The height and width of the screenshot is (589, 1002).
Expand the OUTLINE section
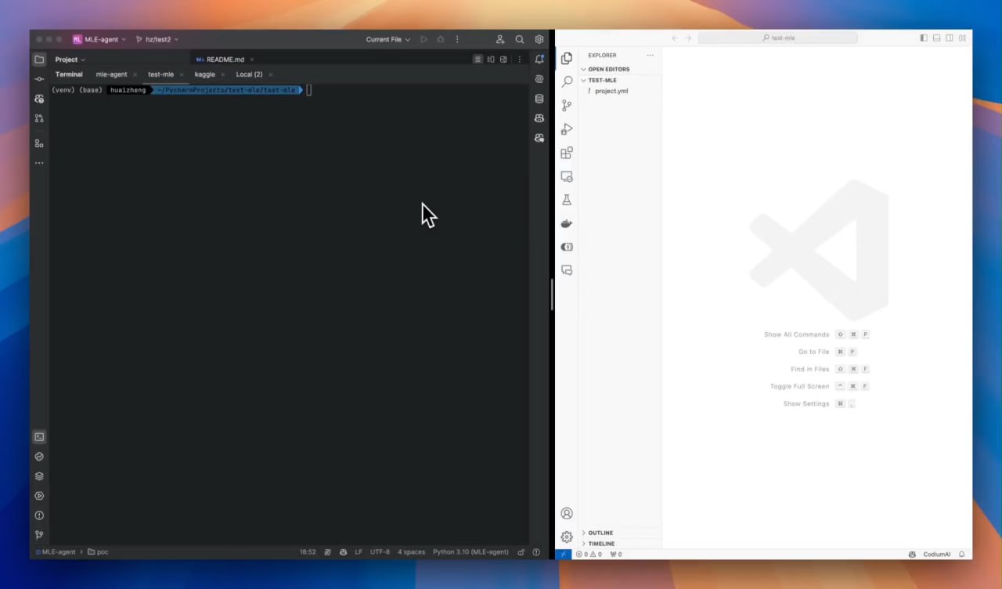pyautogui.click(x=600, y=533)
